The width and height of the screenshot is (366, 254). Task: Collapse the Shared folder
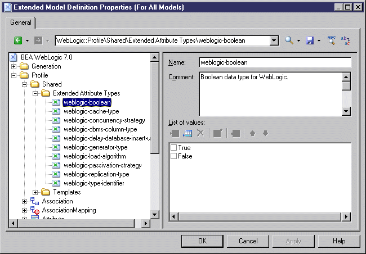24,84
